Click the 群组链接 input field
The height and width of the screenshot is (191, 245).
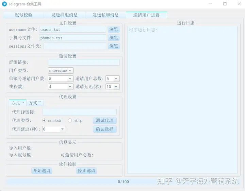pyautogui.click(x=84, y=62)
